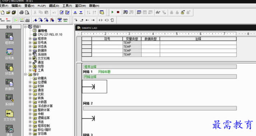256x136 pixels.
Task: Open the PLC menu
Action: pos(42,6)
